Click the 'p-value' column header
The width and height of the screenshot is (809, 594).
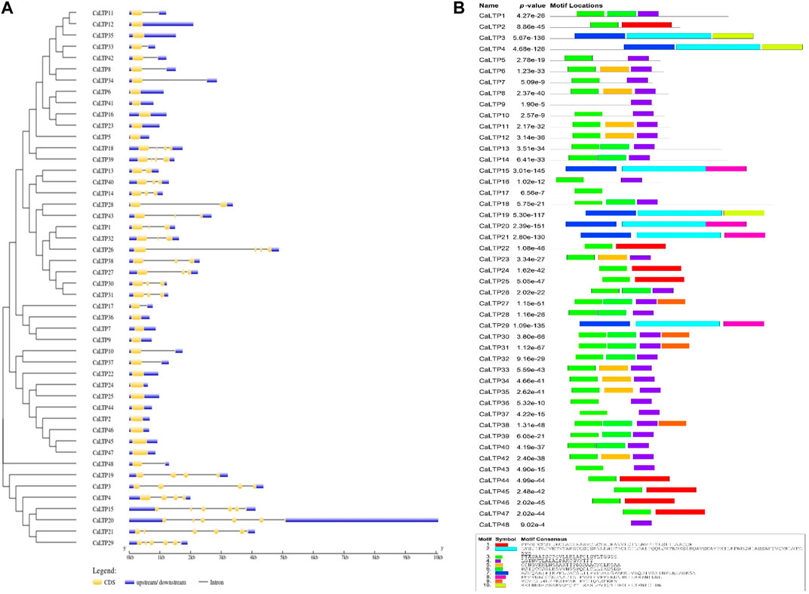(x=532, y=6)
